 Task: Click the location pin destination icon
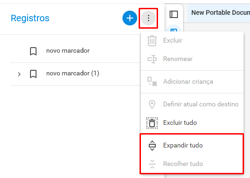point(152,104)
